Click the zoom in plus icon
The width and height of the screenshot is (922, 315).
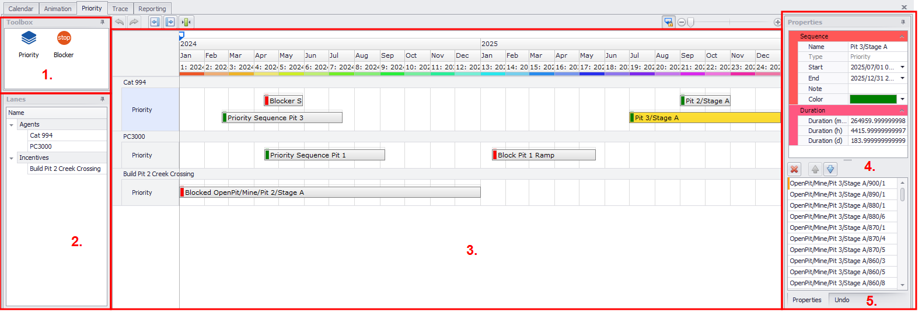[x=777, y=22]
